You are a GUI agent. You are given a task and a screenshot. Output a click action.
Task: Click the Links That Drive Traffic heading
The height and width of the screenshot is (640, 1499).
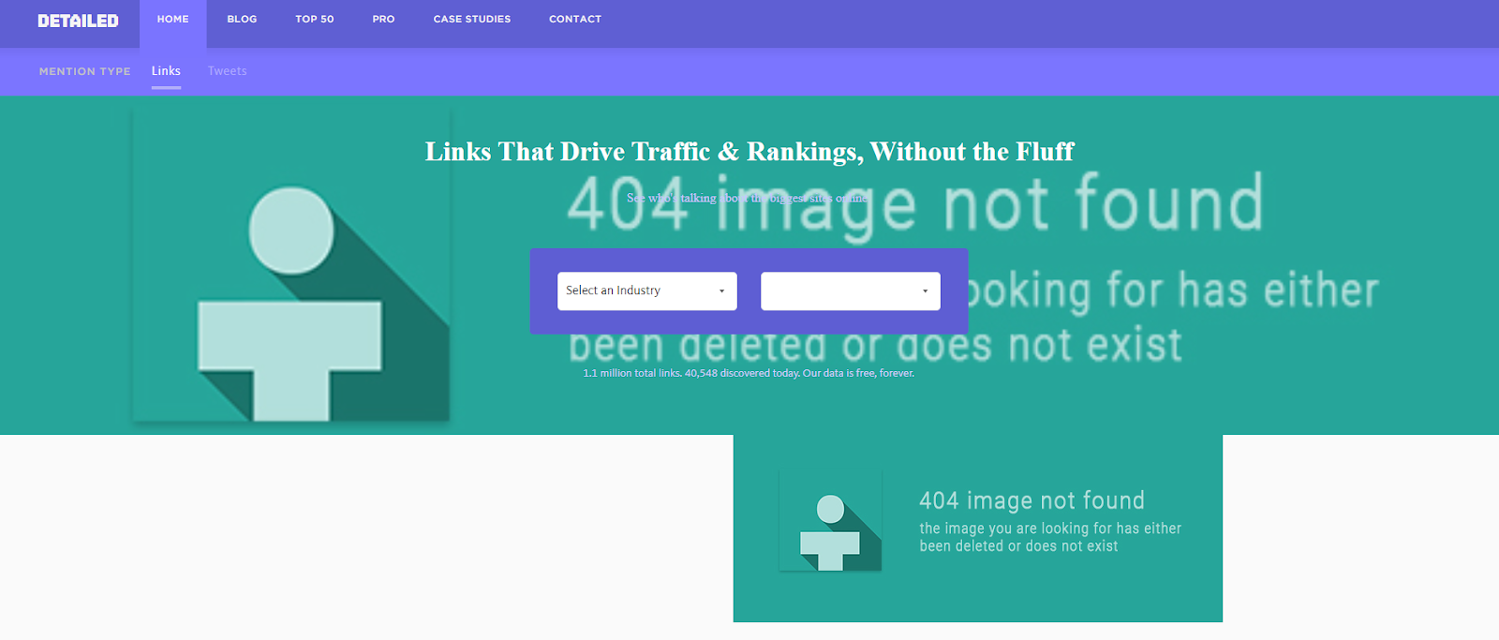tap(749, 152)
